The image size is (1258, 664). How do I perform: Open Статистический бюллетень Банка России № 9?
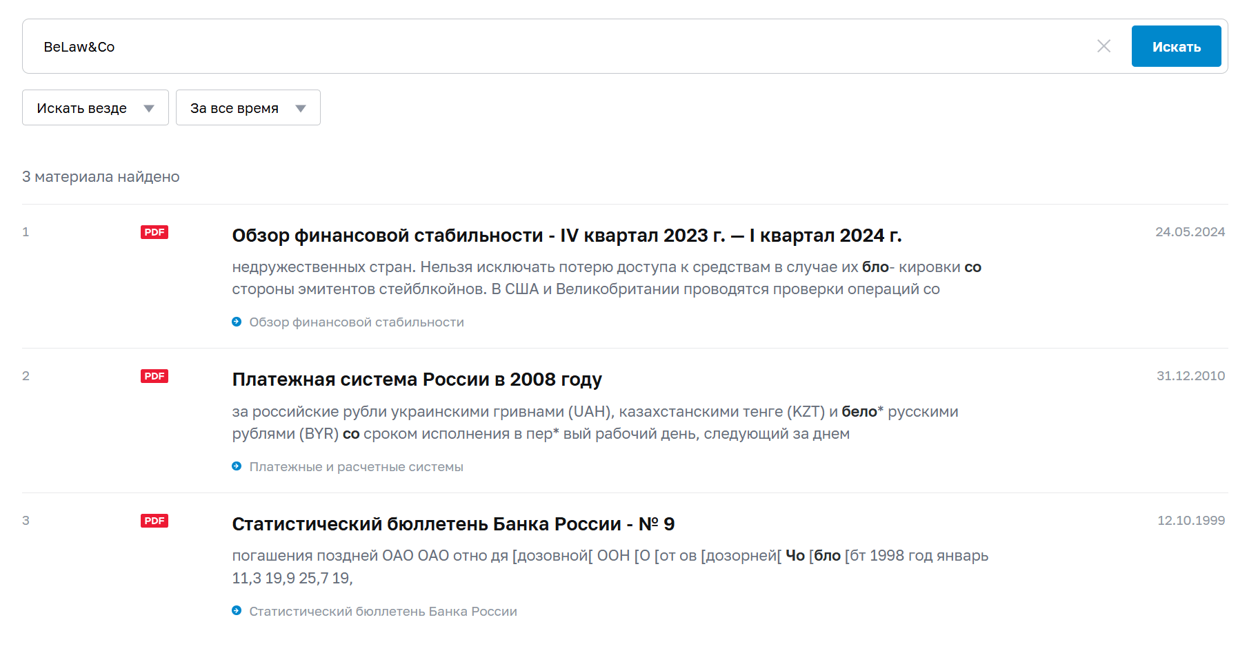tap(453, 524)
